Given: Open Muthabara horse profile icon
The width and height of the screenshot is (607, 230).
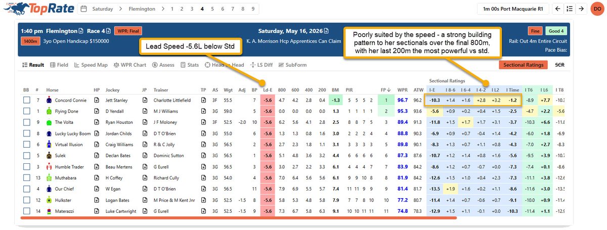Looking at the screenshot, I should click(x=97, y=177).
